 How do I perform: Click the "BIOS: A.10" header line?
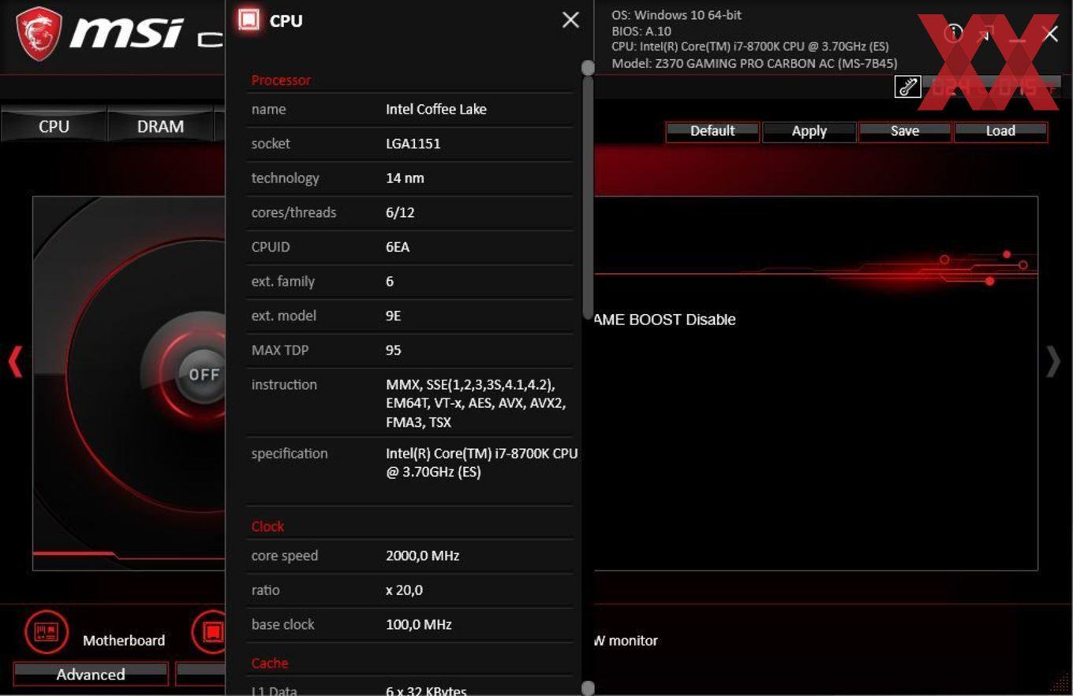pyautogui.click(x=641, y=32)
